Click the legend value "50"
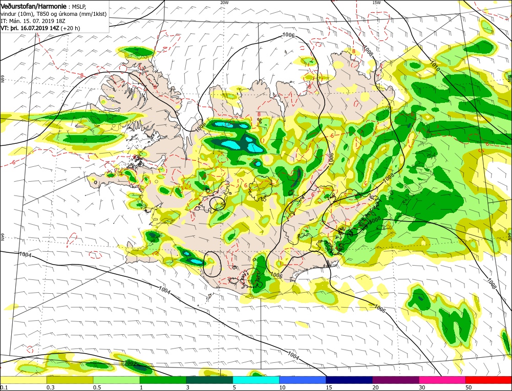The height and width of the screenshot is (391, 512). (468, 387)
